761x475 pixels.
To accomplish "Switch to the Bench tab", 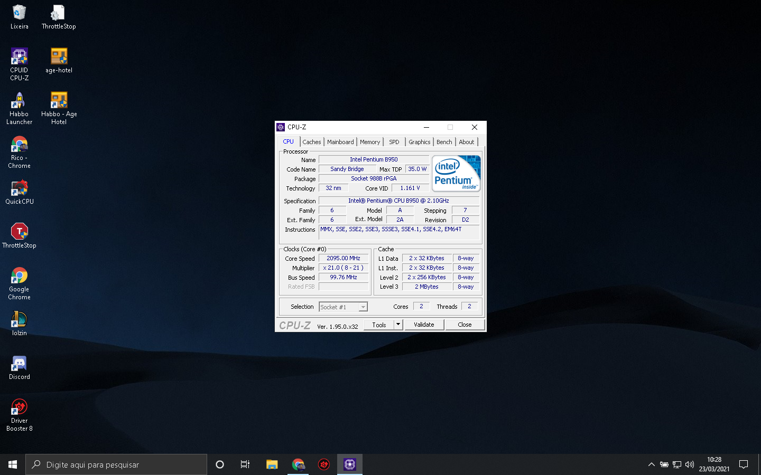I will pos(444,142).
